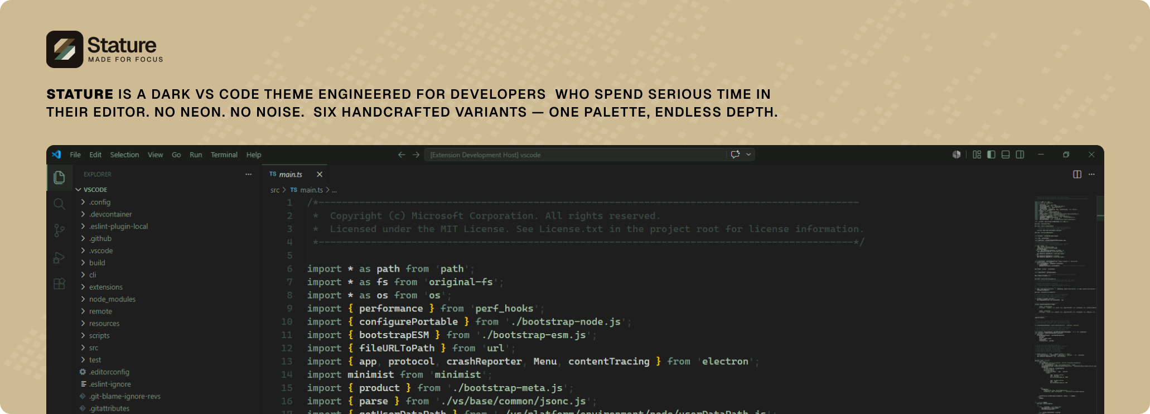Click 'configurePortable' in the code
The height and width of the screenshot is (414, 1150).
(408, 322)
